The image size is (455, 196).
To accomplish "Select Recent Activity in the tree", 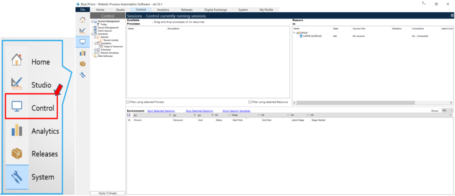I will [111, 40].
